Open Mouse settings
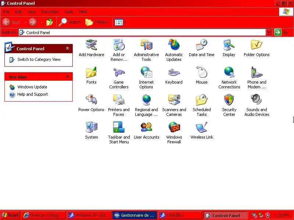Viewport: 294px width, 220px height. click(x=201, y=76)
